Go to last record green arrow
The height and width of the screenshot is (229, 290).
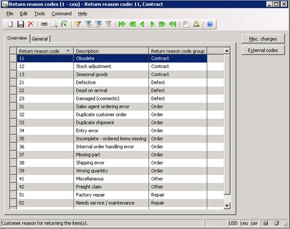173,24
